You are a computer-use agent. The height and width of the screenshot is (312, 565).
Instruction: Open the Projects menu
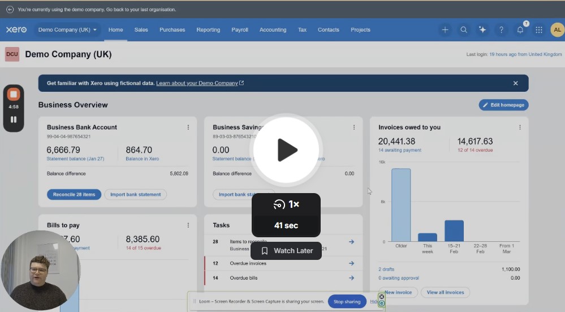(360, 30)
